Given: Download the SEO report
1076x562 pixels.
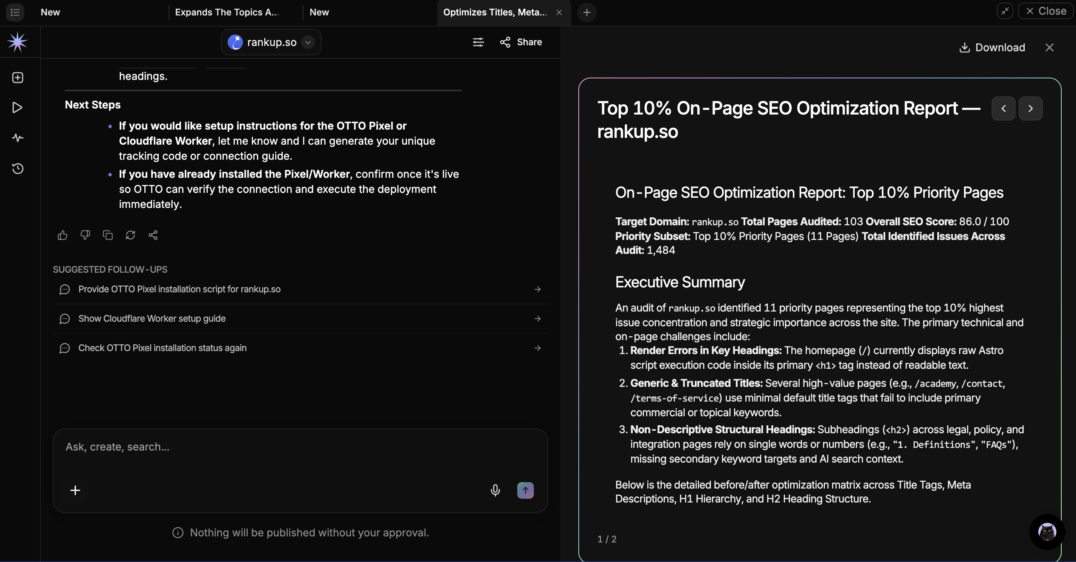Looking at the screenshot, I should click(992, 47).
